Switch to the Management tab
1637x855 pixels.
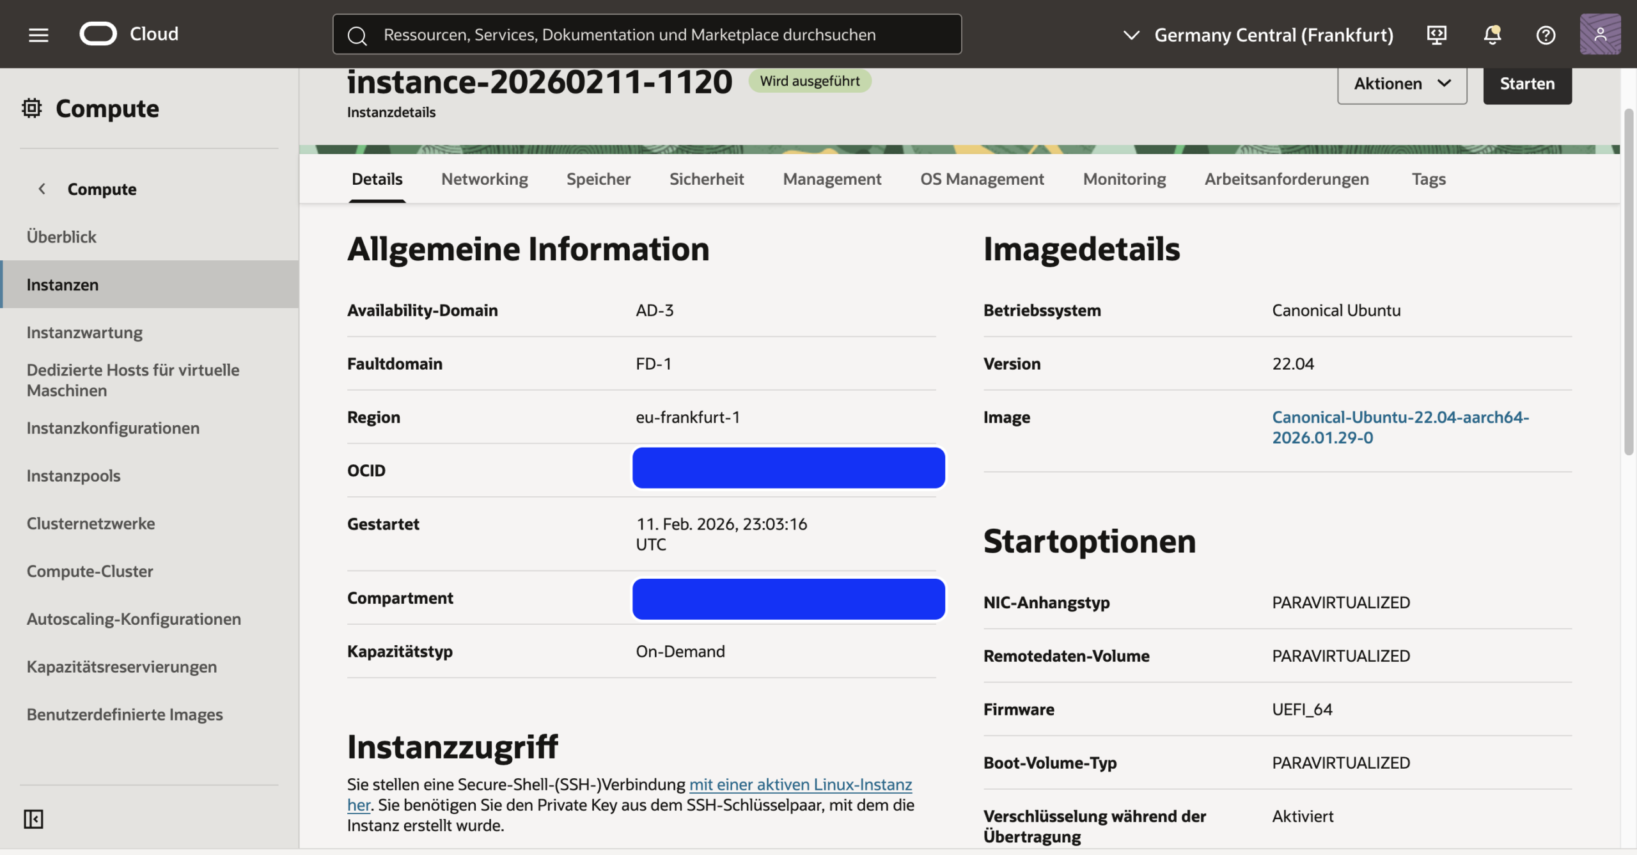click(x=832, y=179)
